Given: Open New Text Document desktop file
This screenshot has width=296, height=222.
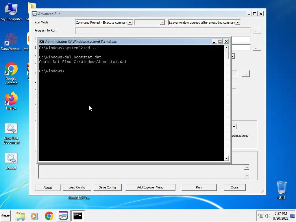Looking at the screenshot, I should (x=11, y=134).
